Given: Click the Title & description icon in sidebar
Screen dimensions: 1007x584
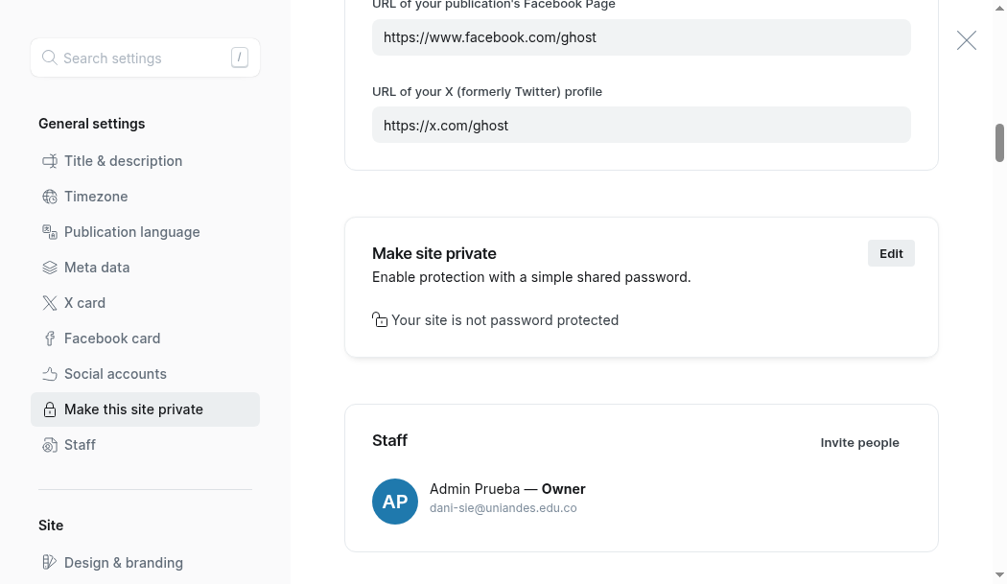Looking at the screenshot, I should point(50,161).
